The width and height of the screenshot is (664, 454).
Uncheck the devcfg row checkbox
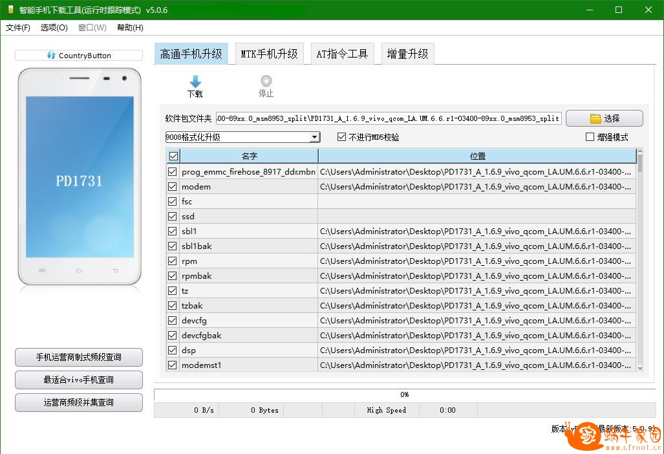point(173,320)
